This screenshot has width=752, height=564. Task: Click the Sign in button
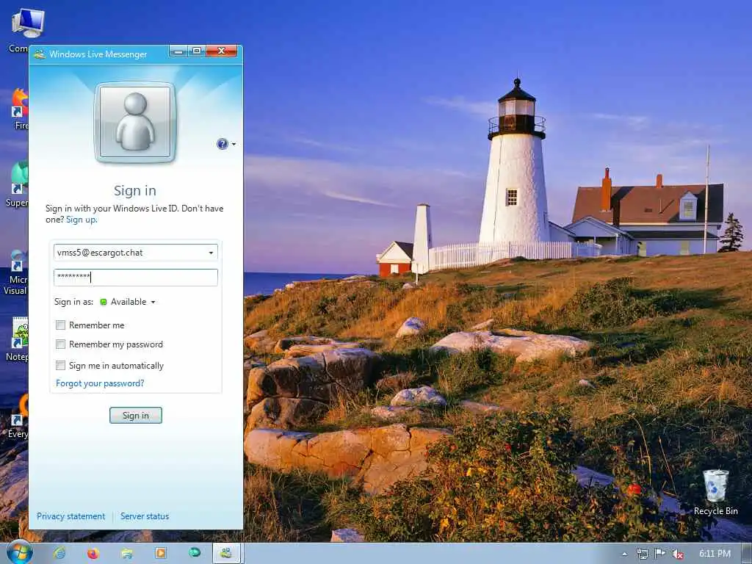click(x=136, y=416)
